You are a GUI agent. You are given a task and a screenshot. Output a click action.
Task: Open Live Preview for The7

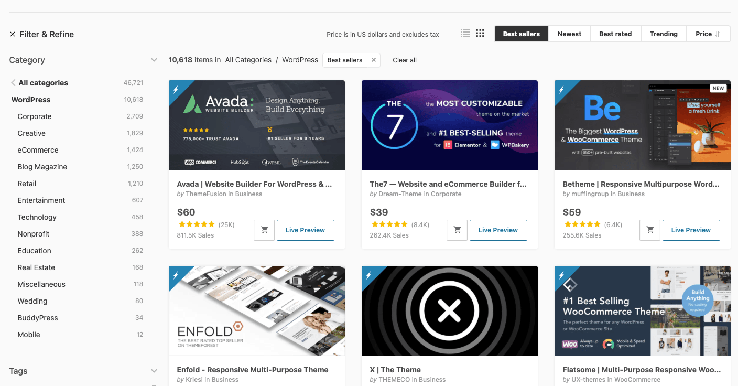pyautogui.click(x=498, y=230)
